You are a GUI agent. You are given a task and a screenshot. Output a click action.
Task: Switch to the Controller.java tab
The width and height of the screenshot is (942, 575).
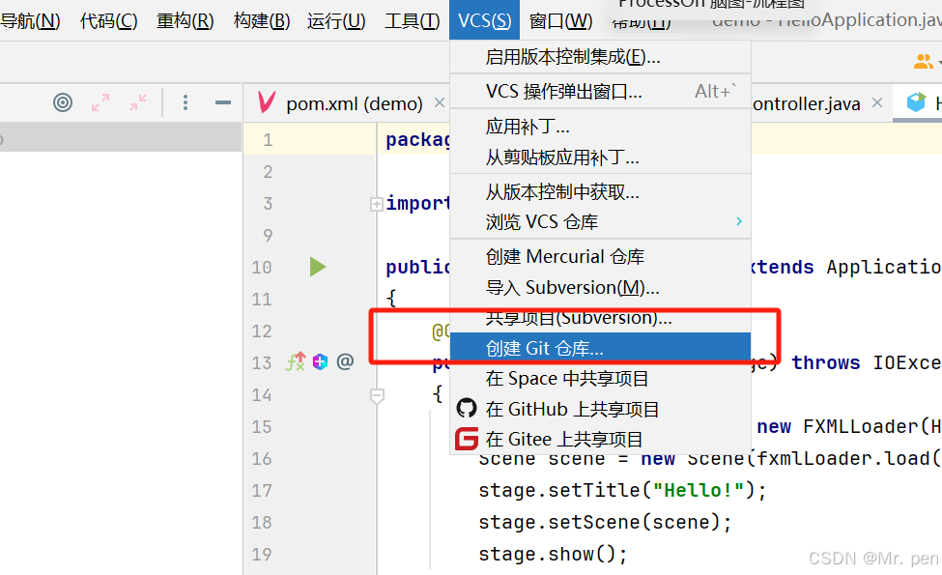[x=805, y=103]
